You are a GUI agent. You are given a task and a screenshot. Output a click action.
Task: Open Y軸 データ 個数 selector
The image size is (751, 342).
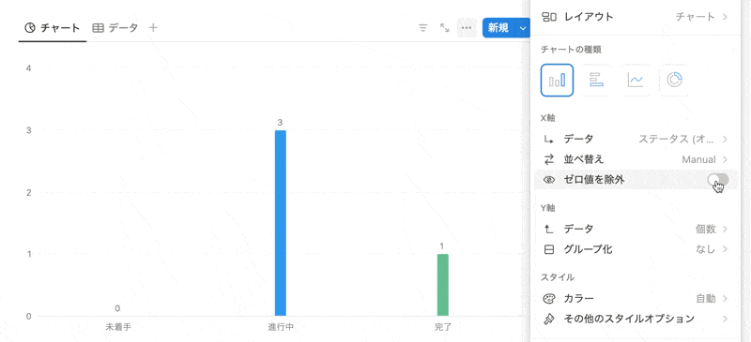point(636,230)
